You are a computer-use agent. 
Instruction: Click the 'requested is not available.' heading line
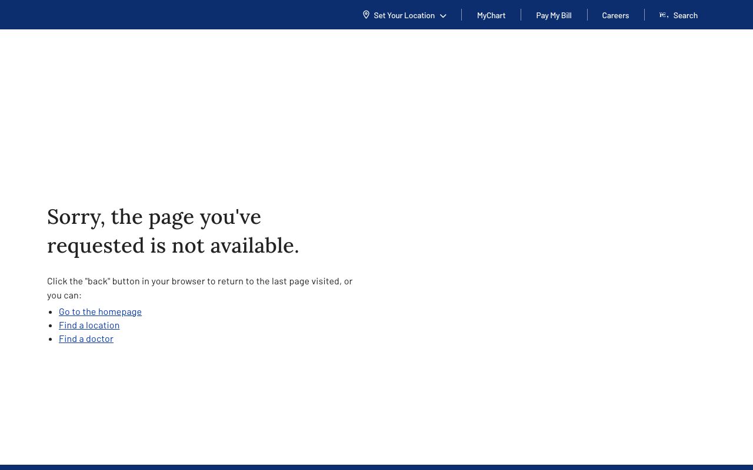(x=173, y=246)
